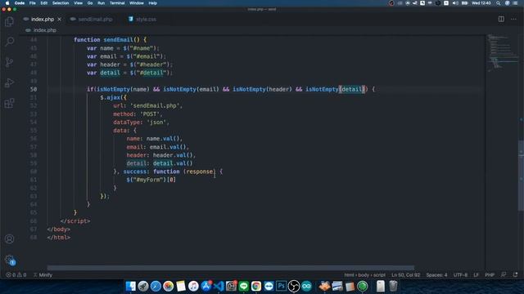Split the editor to the right

[x=501, y=19]
